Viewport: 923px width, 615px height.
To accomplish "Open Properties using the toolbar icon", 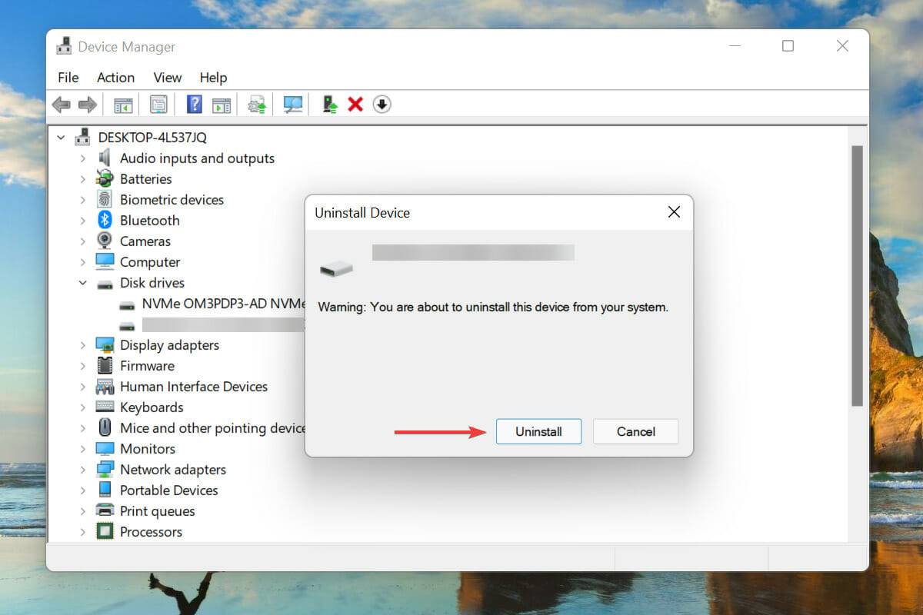I will (x=158, y=104).
